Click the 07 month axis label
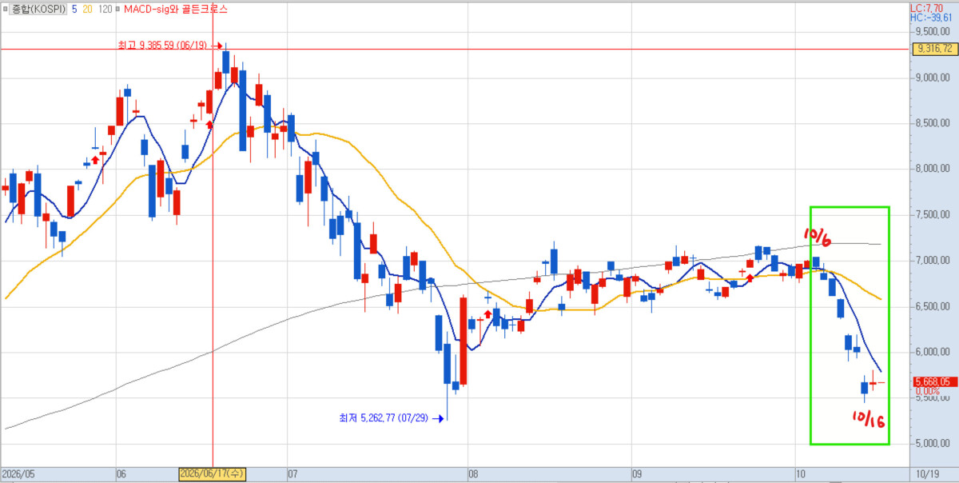Viewport: 959px width, 483px height. (292, 474)
